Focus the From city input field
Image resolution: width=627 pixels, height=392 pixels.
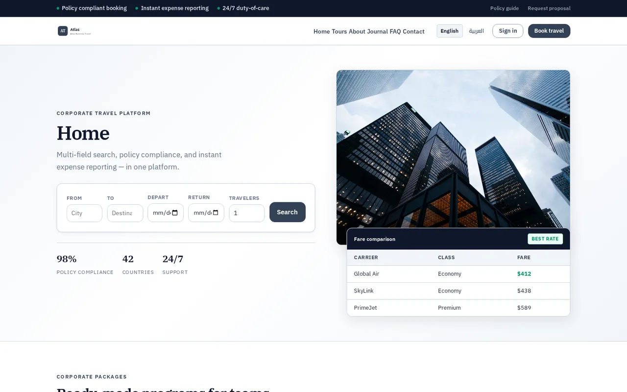click(x=84, y=213)
